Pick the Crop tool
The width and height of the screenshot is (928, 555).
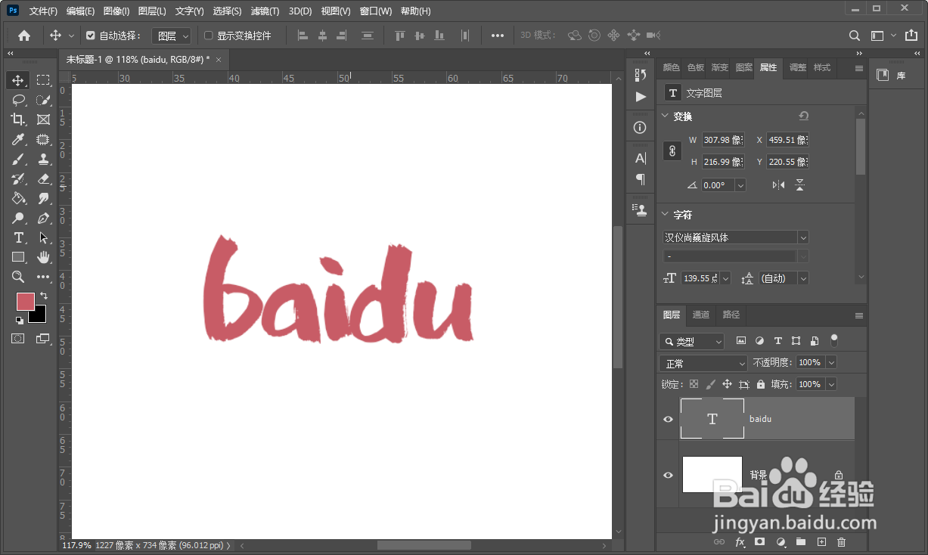pos(18,119)
